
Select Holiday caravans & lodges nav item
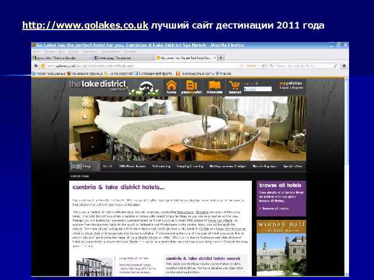(228, 166)
